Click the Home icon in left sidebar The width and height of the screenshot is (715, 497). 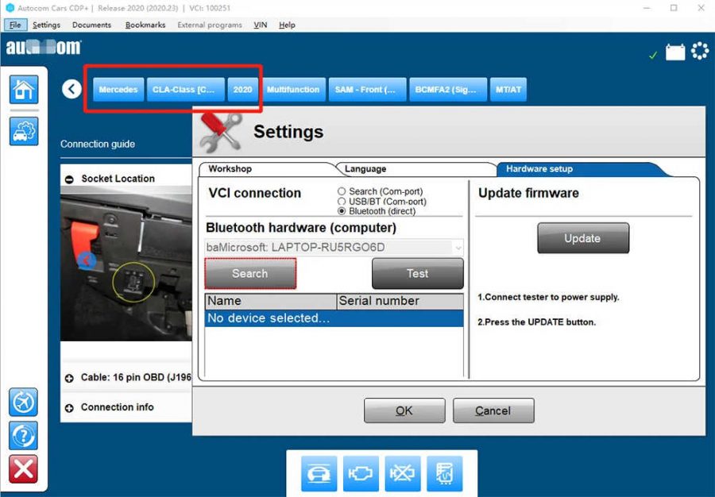24,90
